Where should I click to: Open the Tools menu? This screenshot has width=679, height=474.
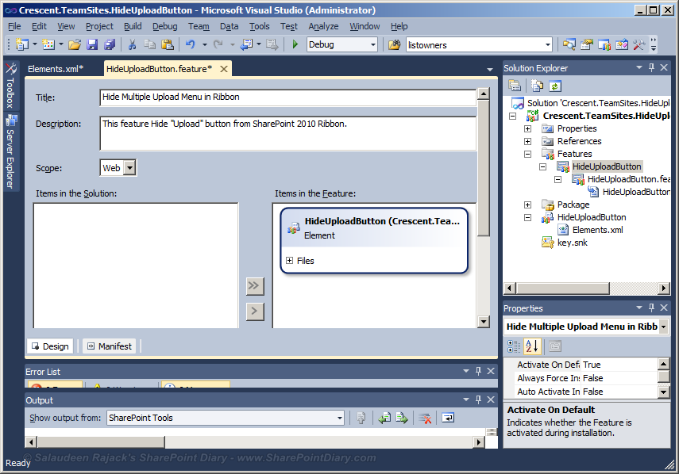[x=260, y=26]
